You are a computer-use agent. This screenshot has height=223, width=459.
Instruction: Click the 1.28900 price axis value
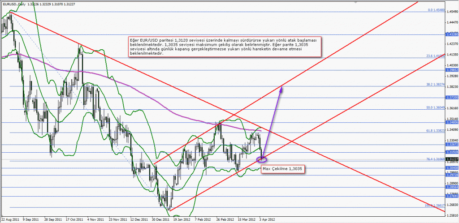pos(453,183)
